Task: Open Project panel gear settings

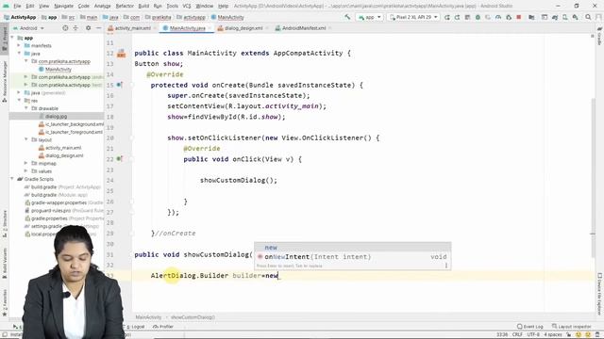Action: pyautogui.click(x=88, y=28)
